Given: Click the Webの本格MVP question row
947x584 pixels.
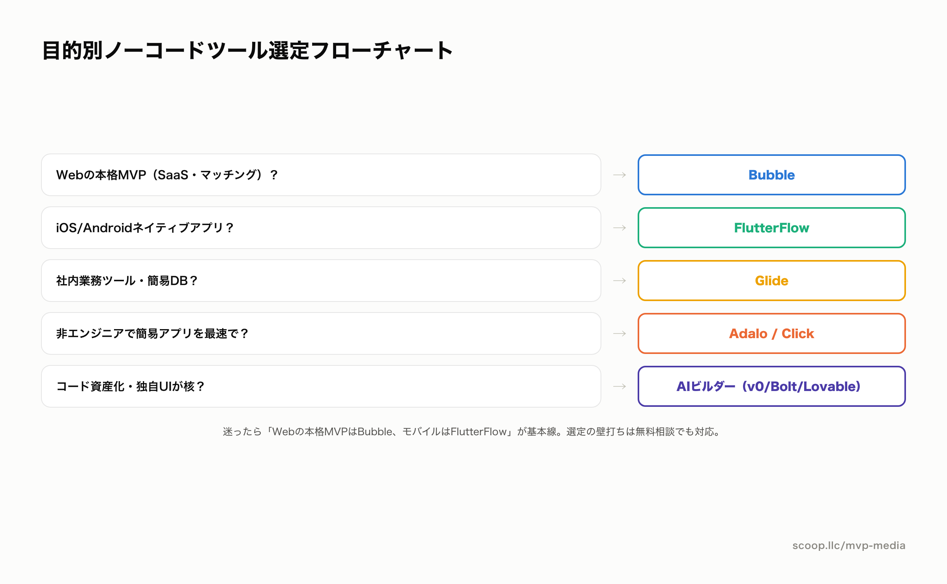Looking at the screenshot, I should click(x=321, y=175).
